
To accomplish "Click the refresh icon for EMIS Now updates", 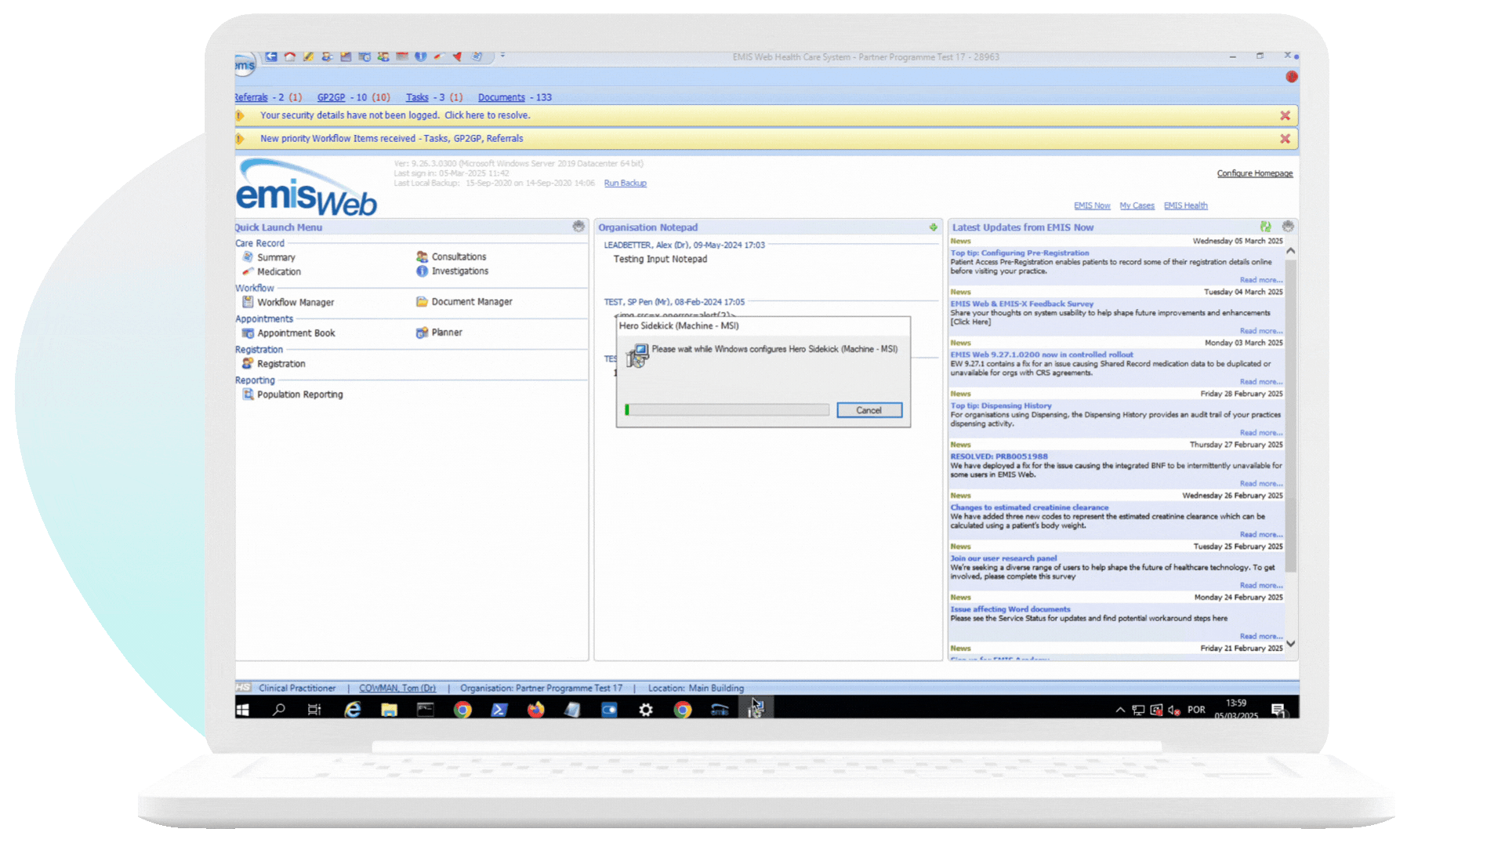I will click(1265, 227).
